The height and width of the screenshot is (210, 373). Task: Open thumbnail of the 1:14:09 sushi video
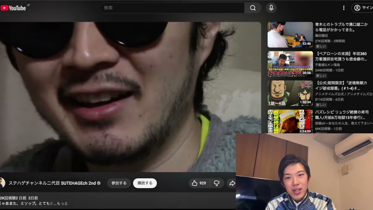click(290, 121)
